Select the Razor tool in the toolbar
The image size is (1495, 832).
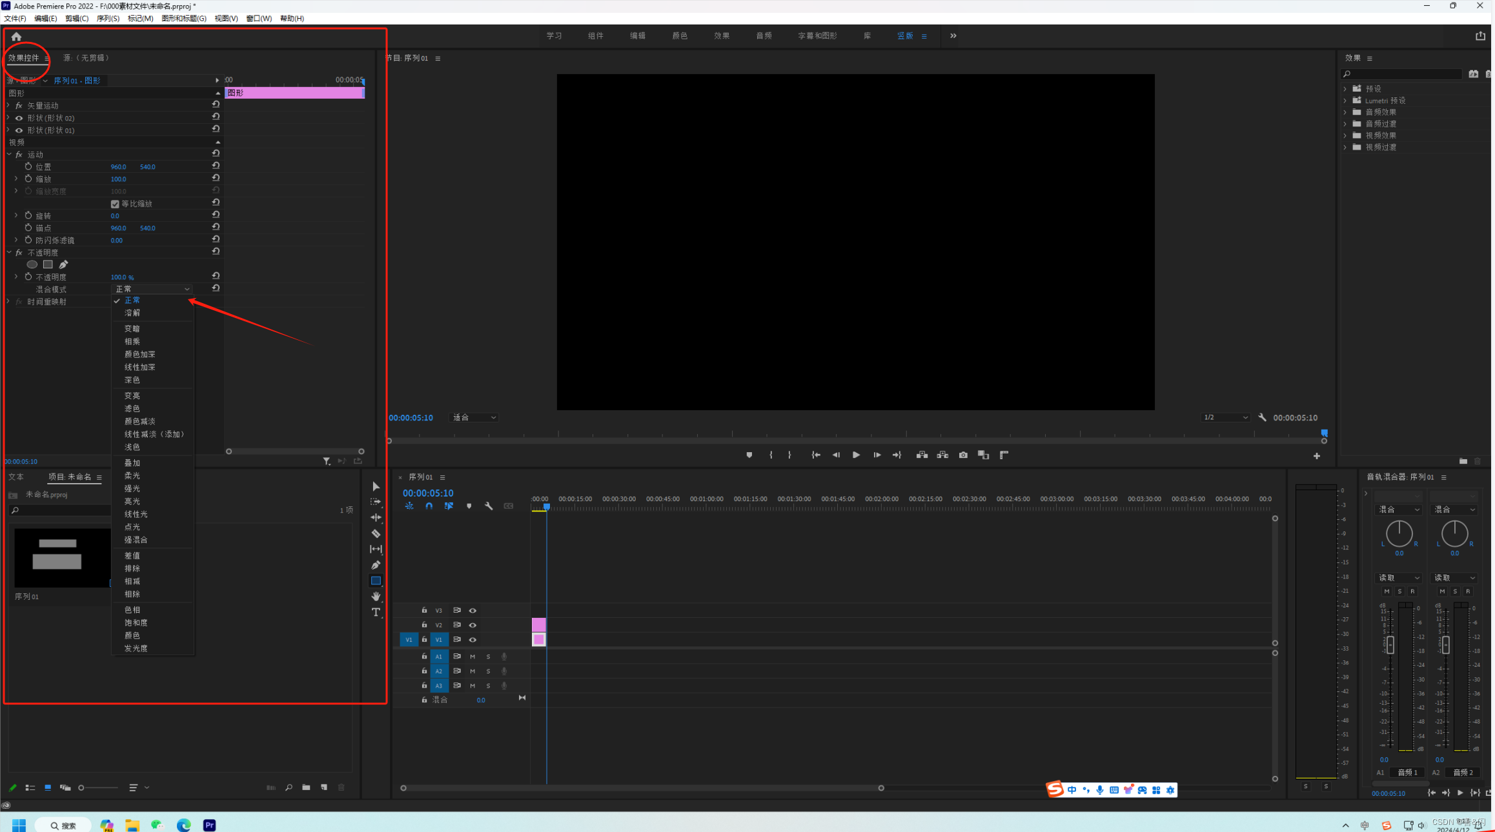click(376, 533)
